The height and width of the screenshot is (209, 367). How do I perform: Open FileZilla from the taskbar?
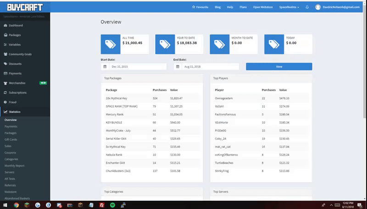pyautogui.click(x=102, y=205)
